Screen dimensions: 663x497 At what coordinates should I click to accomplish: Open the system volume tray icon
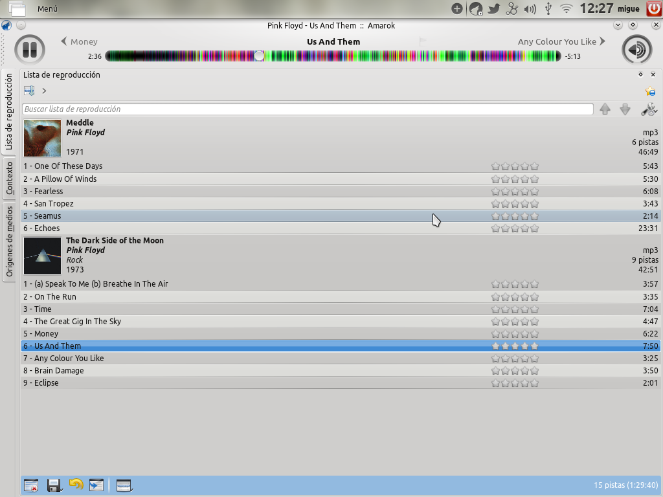(x=530, y=9)
